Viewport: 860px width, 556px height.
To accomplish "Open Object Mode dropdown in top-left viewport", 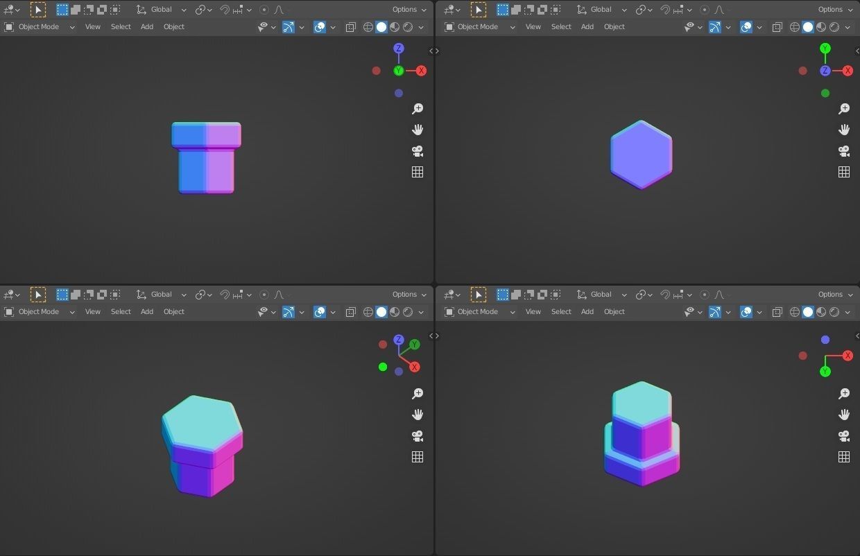I will (x=40, y=27).
